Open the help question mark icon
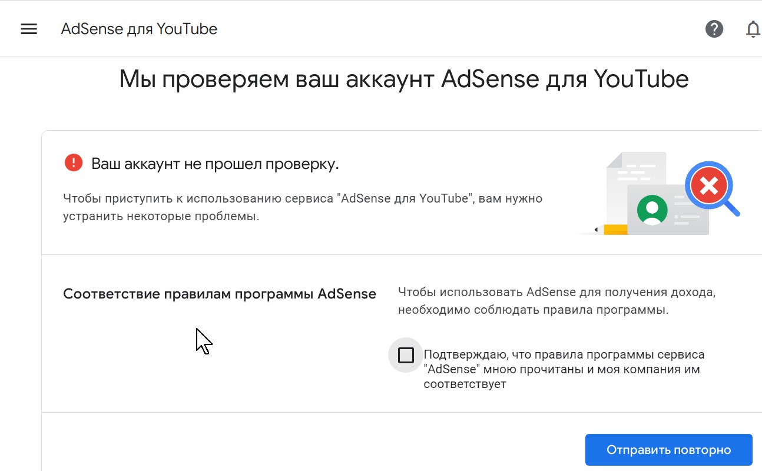This screenshot has width=762, height=471. 714,29
